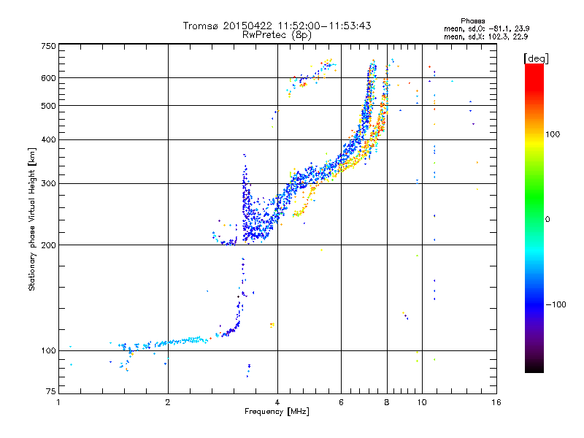584x438 pixels.
Task: Click the '[deg]' colorbar unit label
Action: (x=537, y=58)
